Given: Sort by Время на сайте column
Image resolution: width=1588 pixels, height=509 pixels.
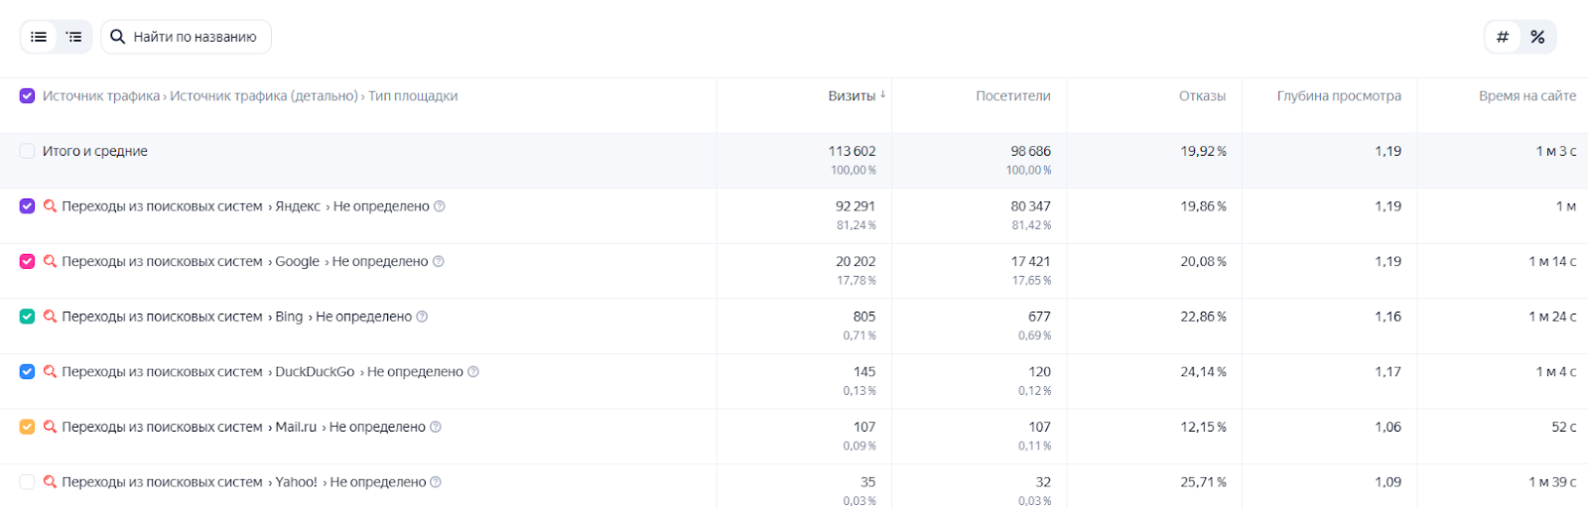Looking at the screenshot, I should [1526, 96].
